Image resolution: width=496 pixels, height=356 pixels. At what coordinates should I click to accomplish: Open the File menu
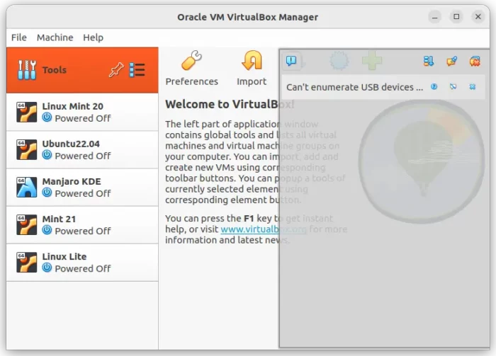coord(19,38)
